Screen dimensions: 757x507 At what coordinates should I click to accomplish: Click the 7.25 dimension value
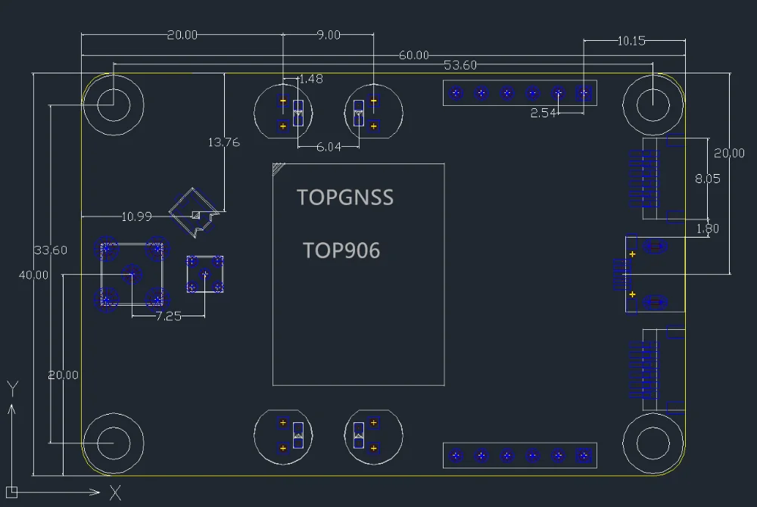pos(169,316)
